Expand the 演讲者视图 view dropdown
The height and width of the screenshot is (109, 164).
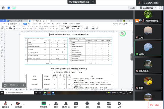[148, 8]
